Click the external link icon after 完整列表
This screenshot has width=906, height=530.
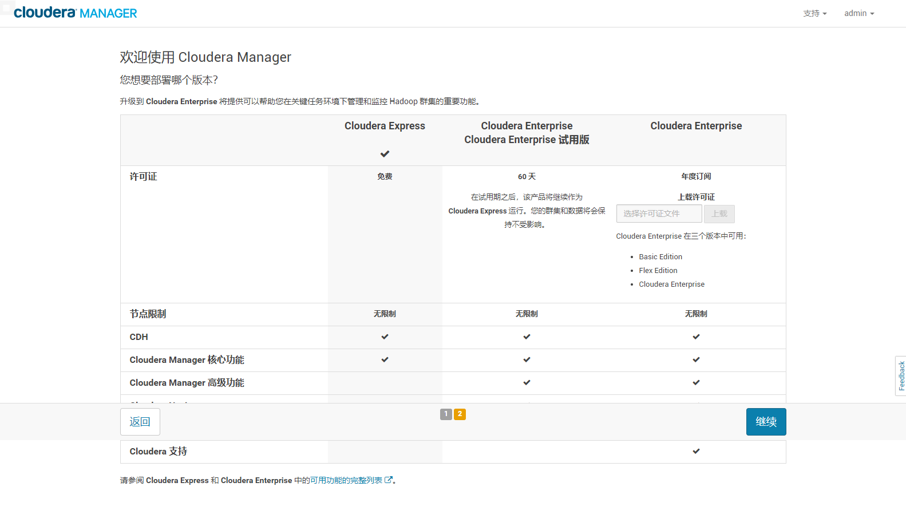pyautogui.click(x=389, y=480)
